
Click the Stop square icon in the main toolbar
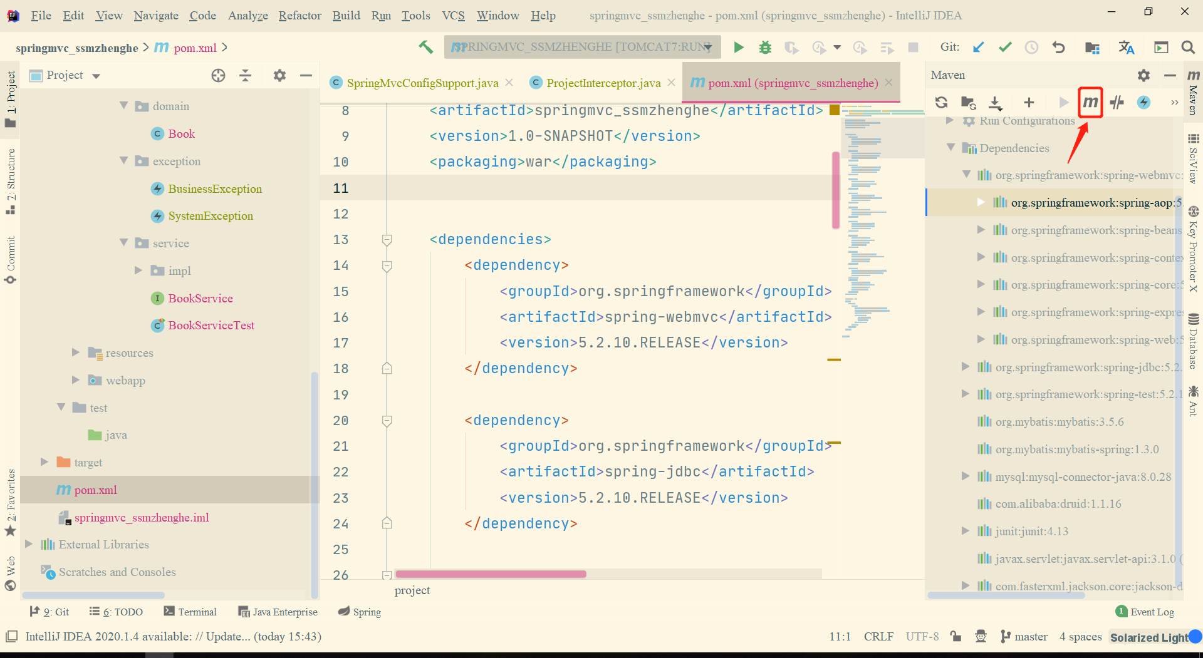point(914,47)
